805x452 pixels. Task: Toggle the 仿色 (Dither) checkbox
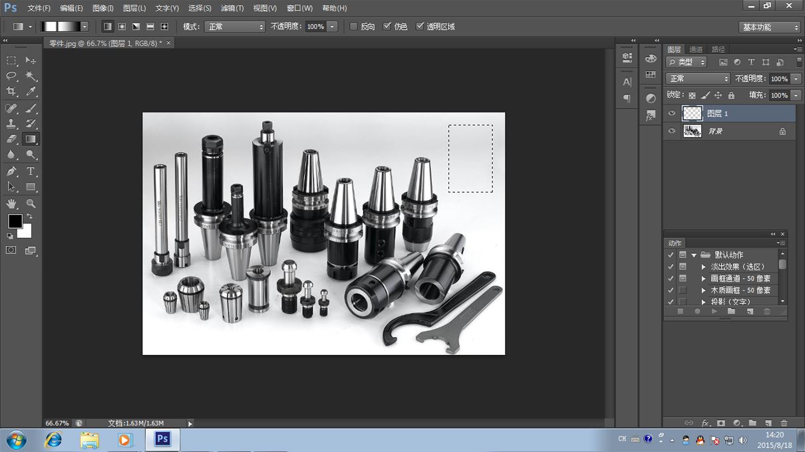click(x=387, y=27)
